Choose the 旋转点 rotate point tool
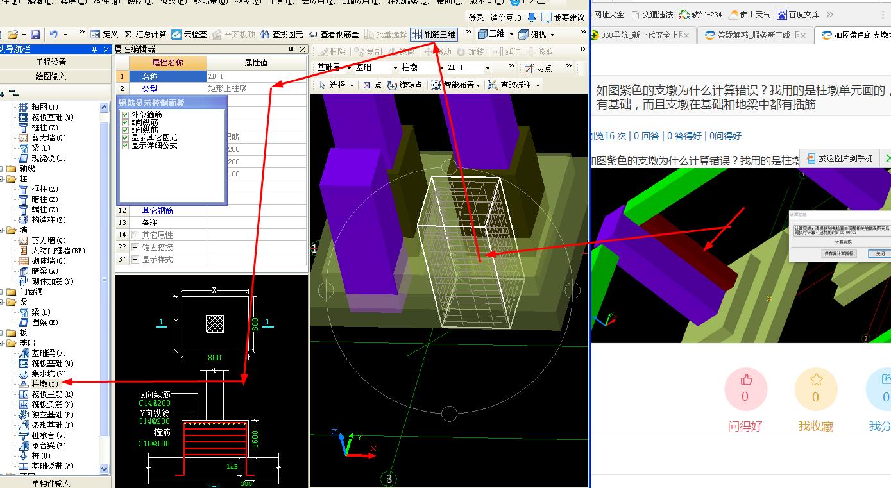The width and height of the screenshot is (891, 488). pyautogui.click(x=405, y=85)
